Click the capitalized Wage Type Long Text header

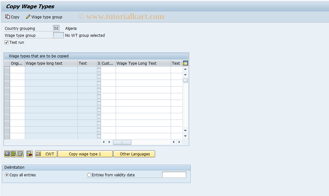(143, 63)
